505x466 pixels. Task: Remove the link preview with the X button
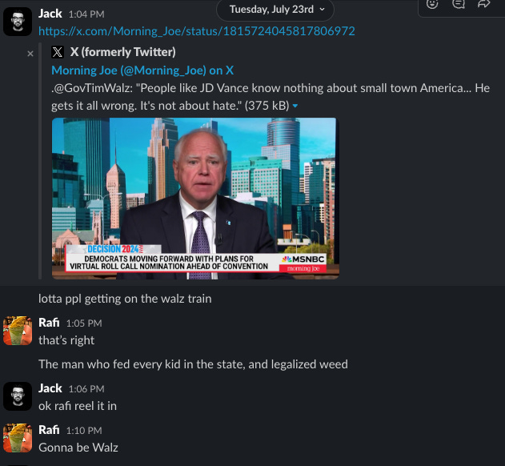pos(30,54)
